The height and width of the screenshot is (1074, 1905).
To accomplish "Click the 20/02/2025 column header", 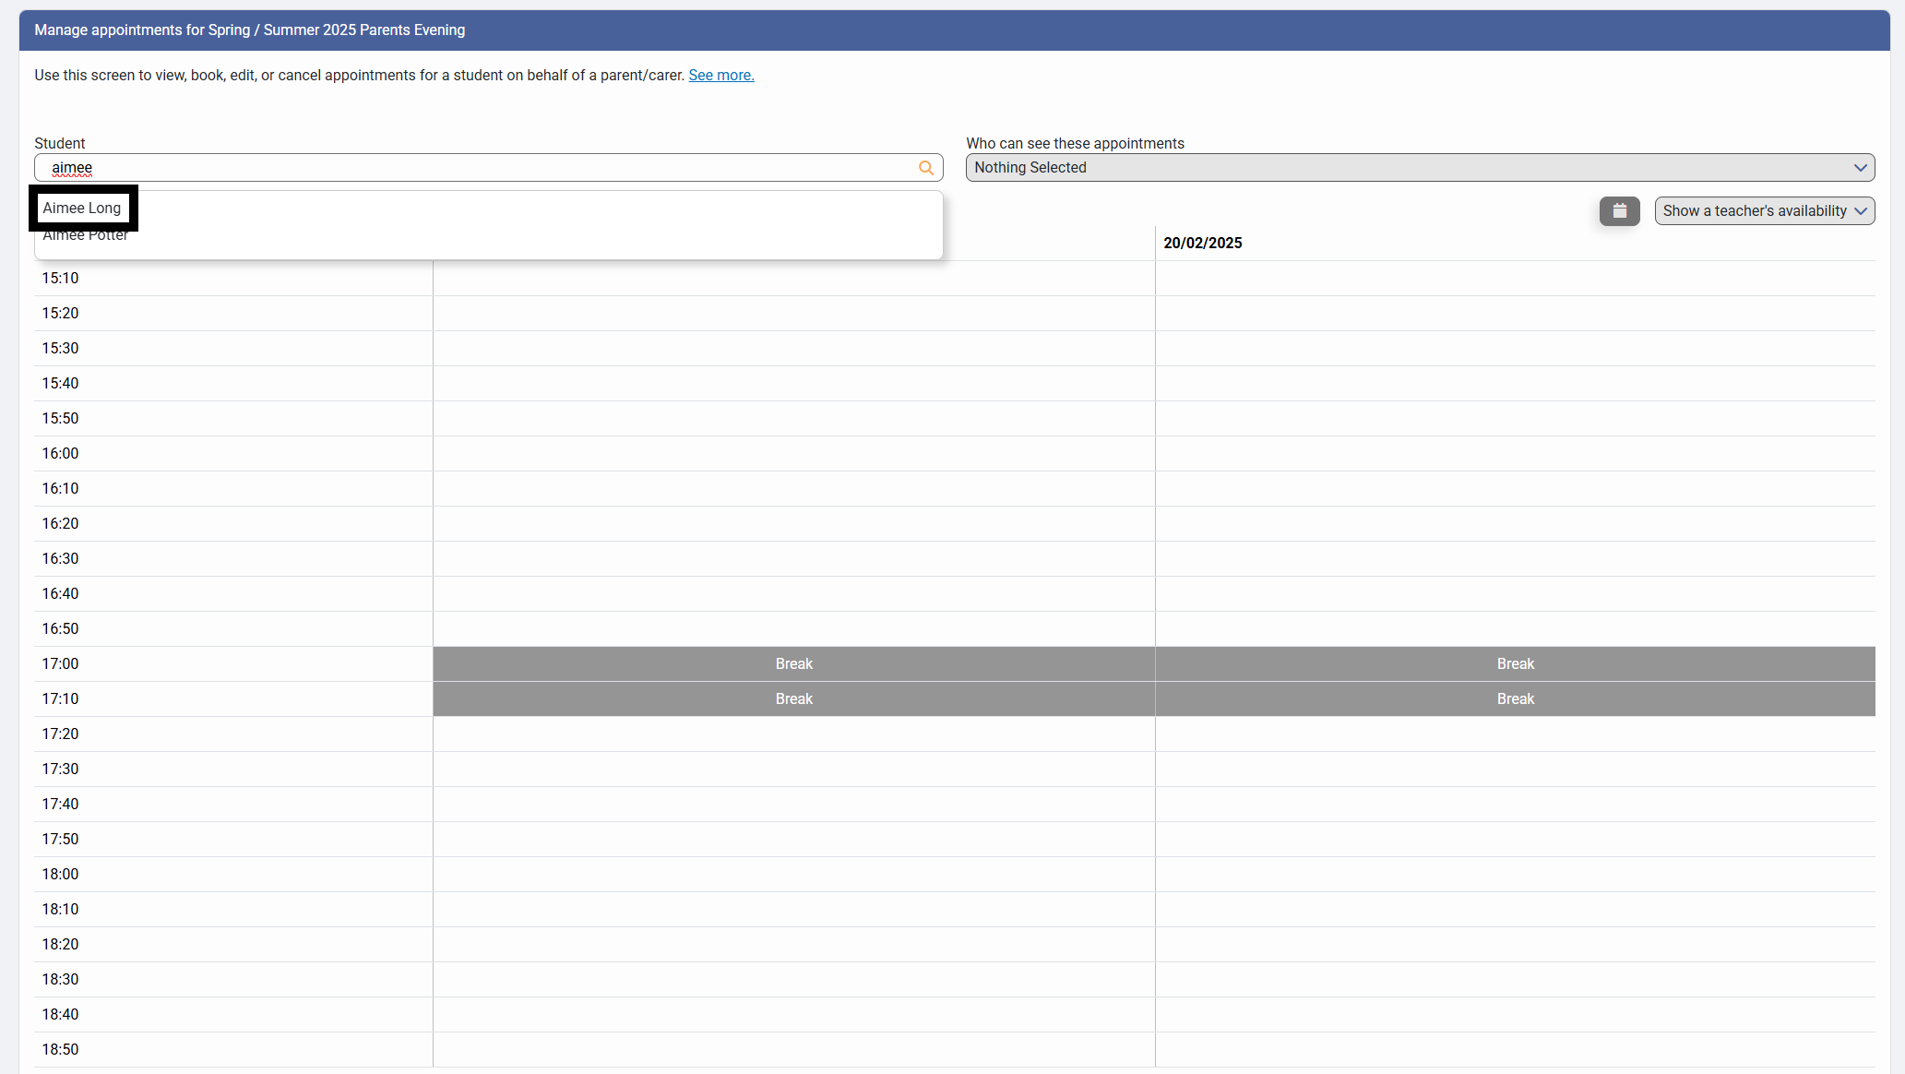I will tap(1202, 244).
